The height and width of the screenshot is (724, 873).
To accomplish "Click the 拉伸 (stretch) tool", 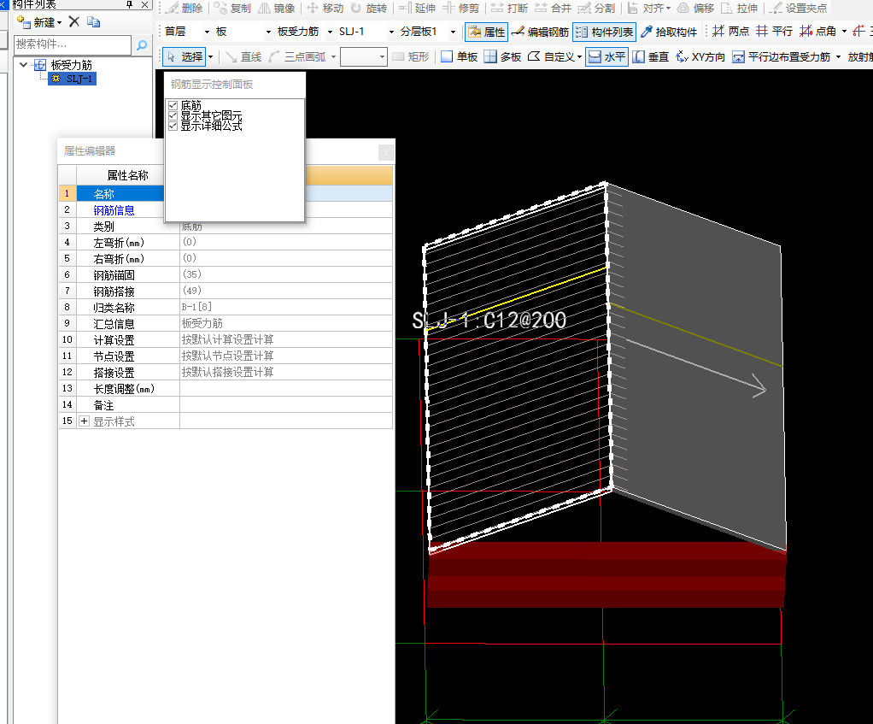I will (740, 9).
